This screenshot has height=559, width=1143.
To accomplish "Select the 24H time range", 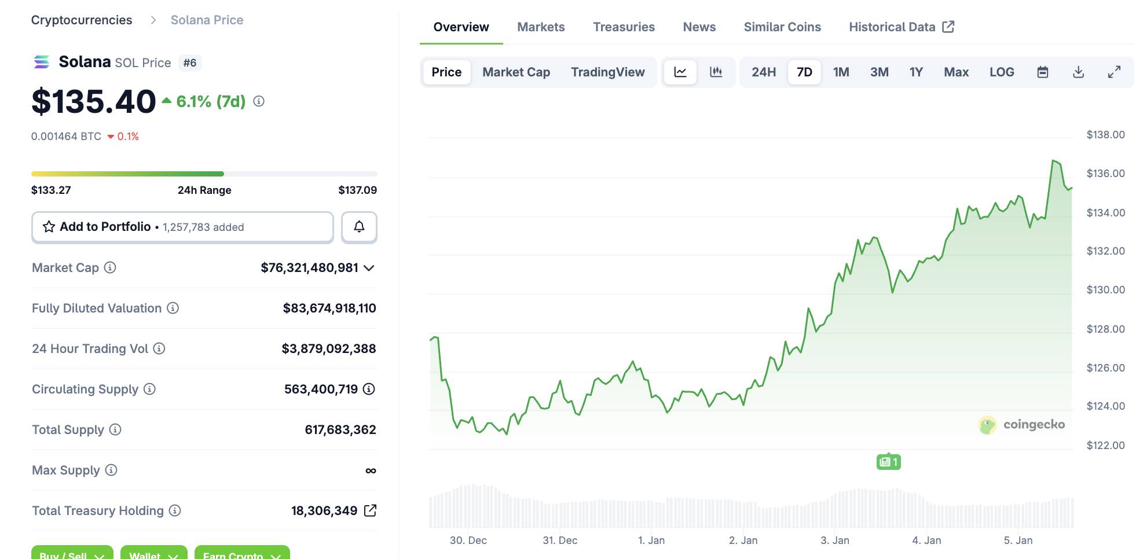I will point(763,72).
